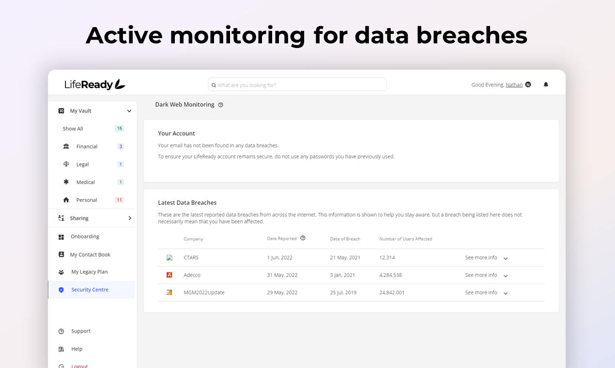Focus the 'What are you looking for?' search field

(297, 84)
